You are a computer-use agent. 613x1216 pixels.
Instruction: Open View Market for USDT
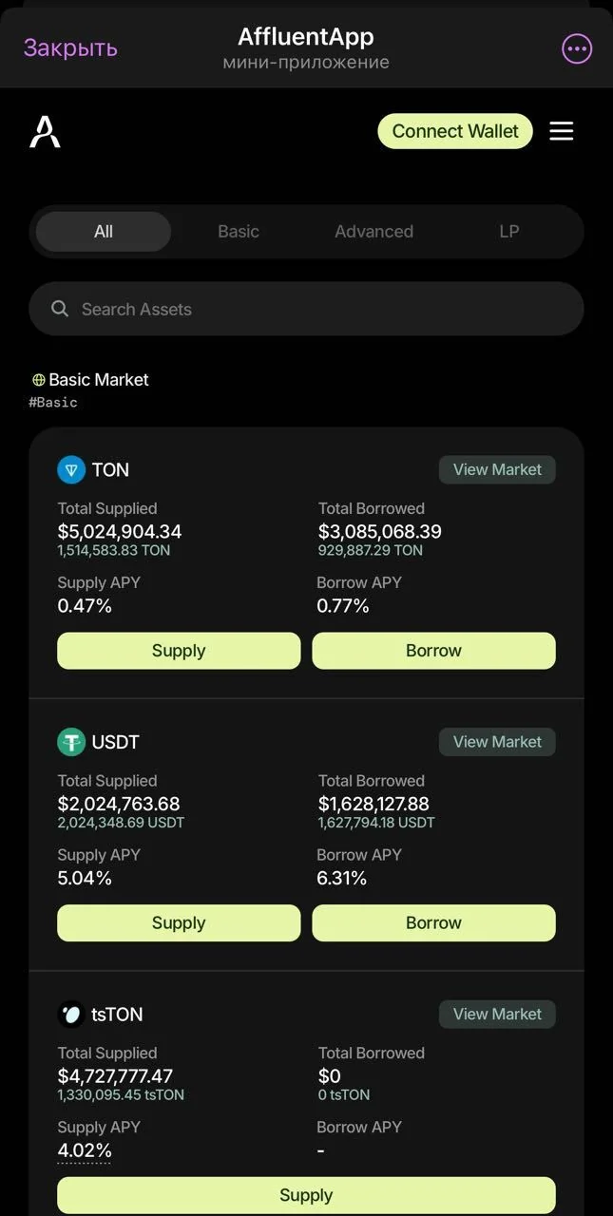coord(497,742)
